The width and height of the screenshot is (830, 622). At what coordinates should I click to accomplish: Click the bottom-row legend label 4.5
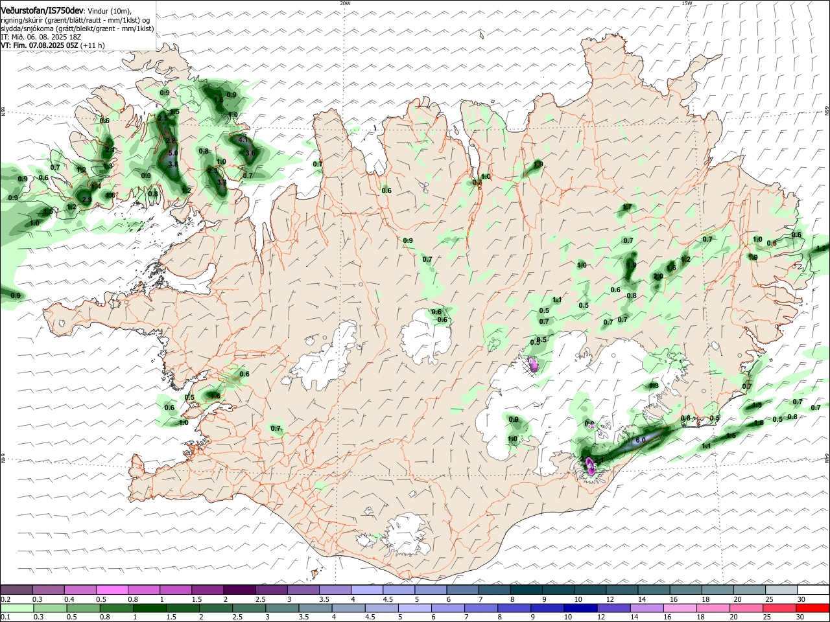(369, 617)
